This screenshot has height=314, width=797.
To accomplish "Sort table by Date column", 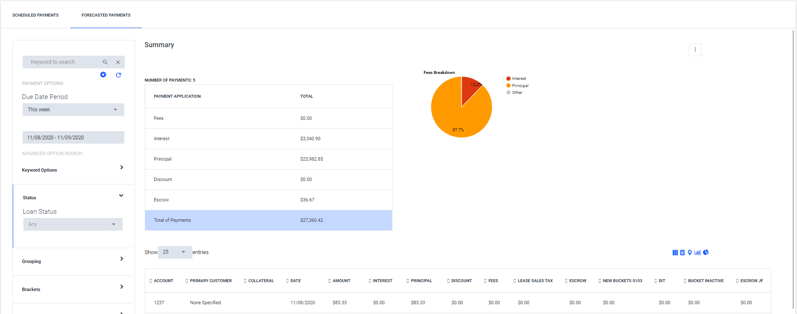I will [x=293, y=281].
